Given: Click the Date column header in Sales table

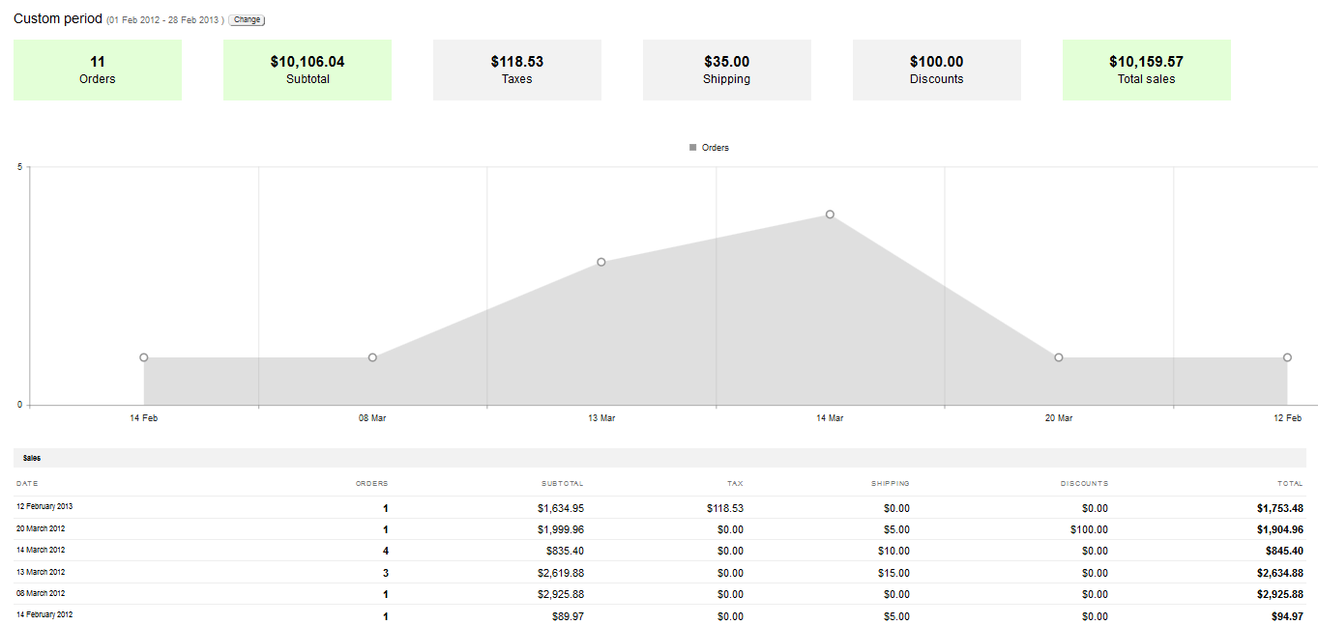Looking at the screenshot, I should (27, 483).
